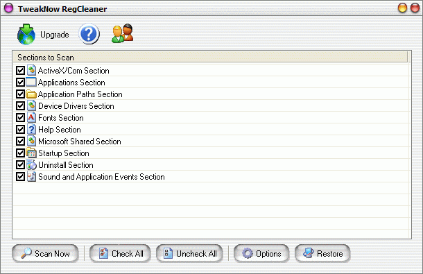The width and height of the screenshot is (423, 274).
Task: Disable the Help Section checkbox
Action: coord(20,129)
